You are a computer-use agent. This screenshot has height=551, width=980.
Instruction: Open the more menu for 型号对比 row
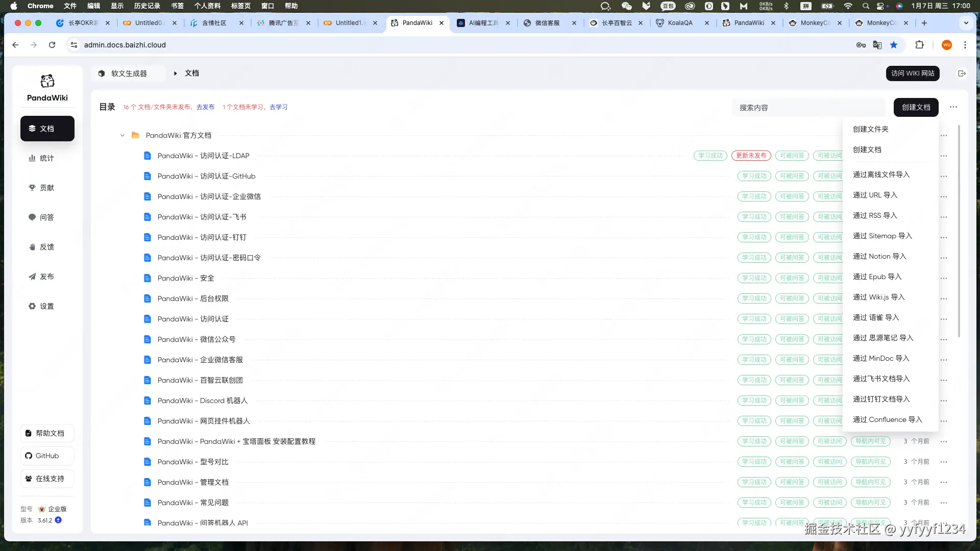coord(944,462)
